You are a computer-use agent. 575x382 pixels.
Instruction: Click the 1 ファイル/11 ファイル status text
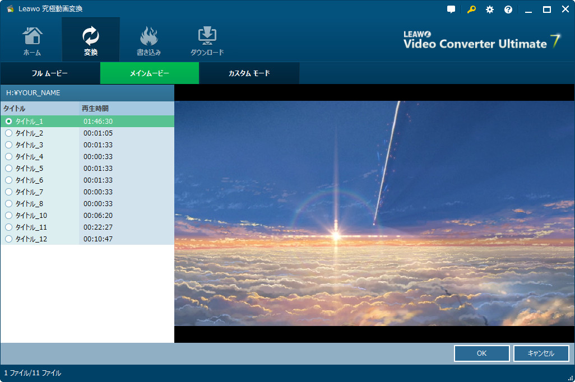point(33,373)
